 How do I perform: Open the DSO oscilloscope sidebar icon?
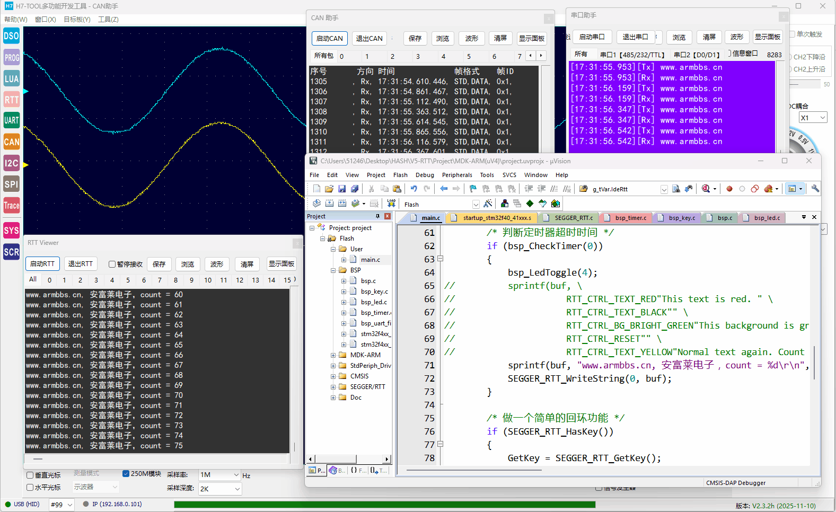(11, 37)
